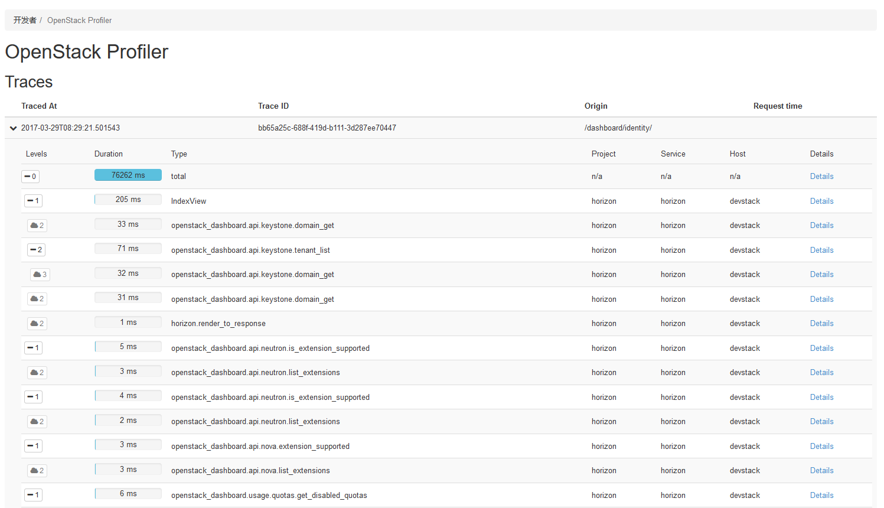Open Details for the IndexView row
This screenshot has width=884, height=508.
pos(821,201)
